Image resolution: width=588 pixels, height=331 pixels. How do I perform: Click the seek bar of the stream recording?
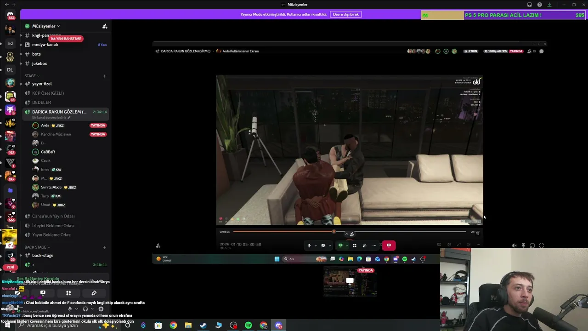350,232
